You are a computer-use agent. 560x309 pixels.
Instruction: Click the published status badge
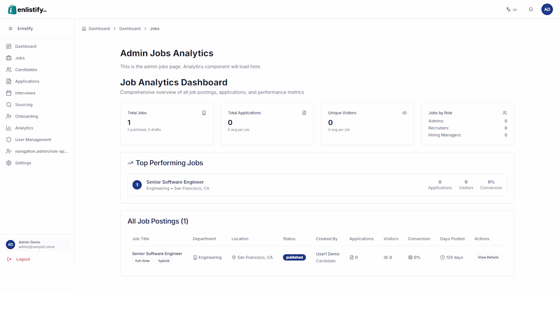[x=294, y=257]
